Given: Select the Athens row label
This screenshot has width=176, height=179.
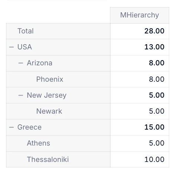Looking at the screenshot, I should coord(39,143).
